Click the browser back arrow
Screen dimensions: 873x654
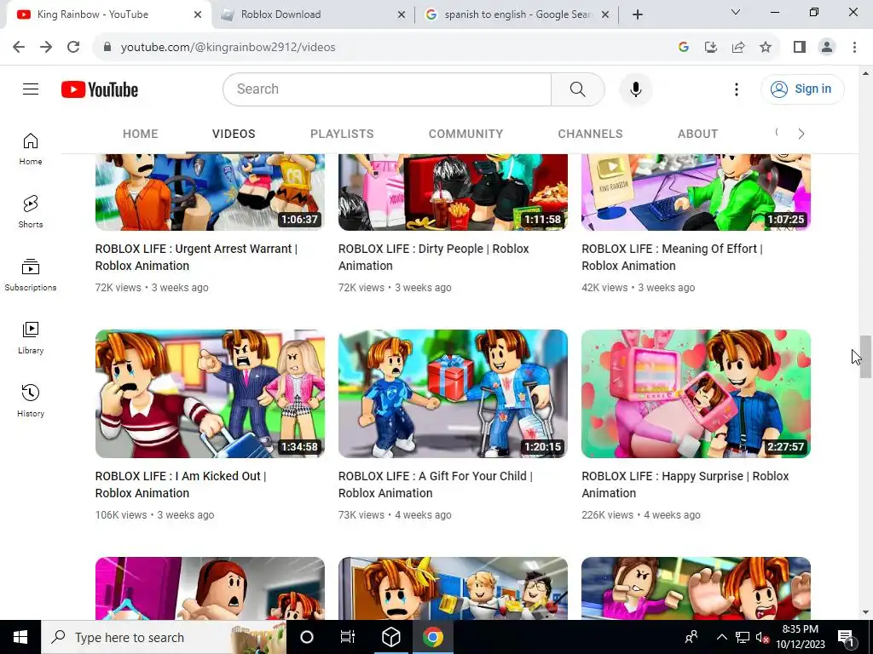point(19,47)
